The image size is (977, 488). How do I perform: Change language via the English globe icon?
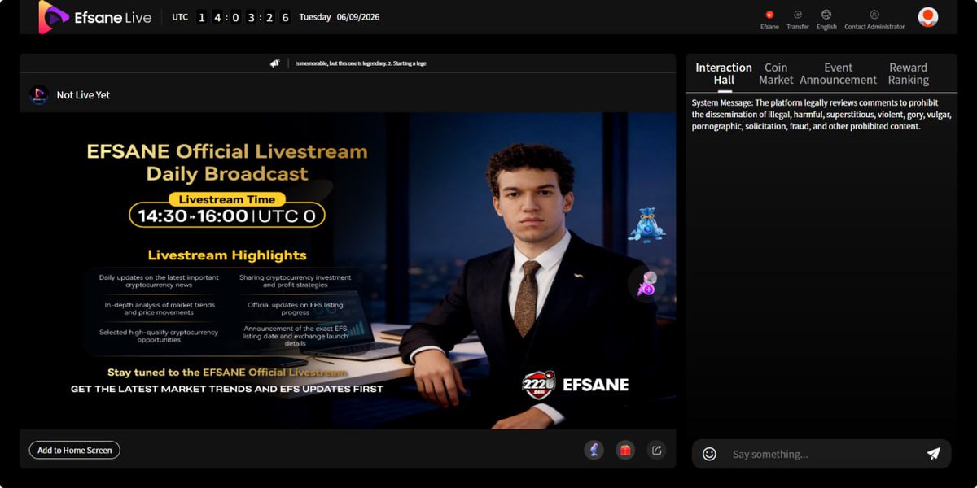tap(826, 14)
